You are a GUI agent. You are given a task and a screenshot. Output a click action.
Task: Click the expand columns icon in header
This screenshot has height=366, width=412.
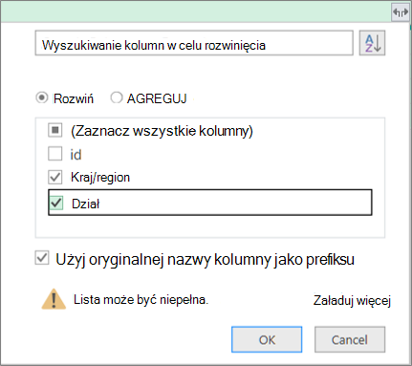click(x=401, y=12)
